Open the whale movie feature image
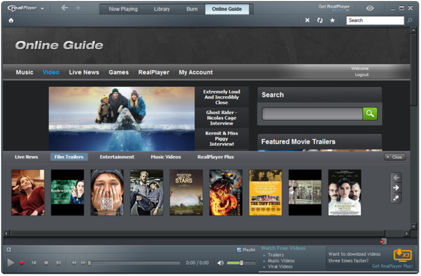This screenshot has width=421, height=276. 122,119
